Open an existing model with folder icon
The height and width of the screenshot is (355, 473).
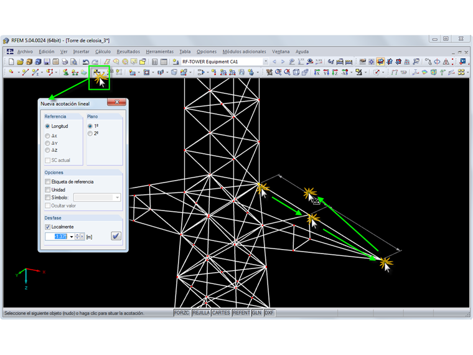(x=20, y=62)
